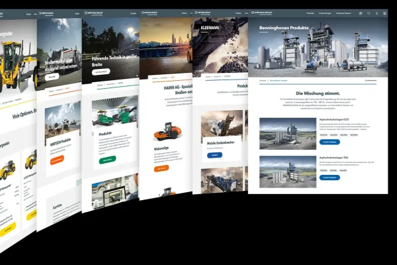Open the Asphaltmischanlagen TBA plant image
The width and height of the screenshot is (397, 265).
[x=288, y=172]
